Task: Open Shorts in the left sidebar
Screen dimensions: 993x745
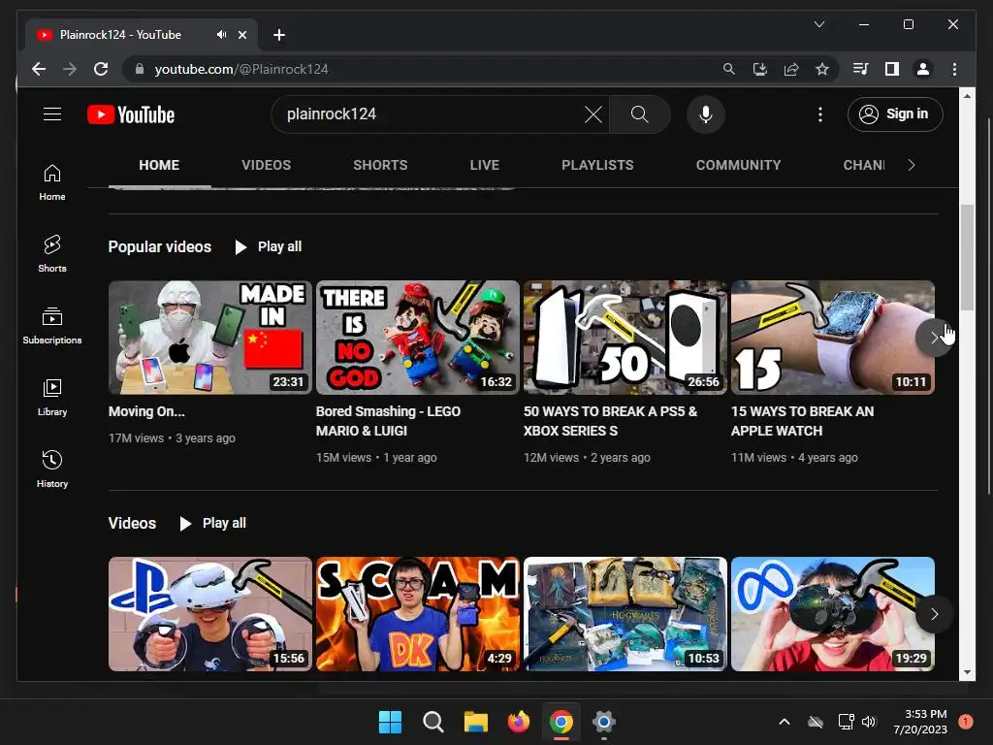Action: pos(52,254)
